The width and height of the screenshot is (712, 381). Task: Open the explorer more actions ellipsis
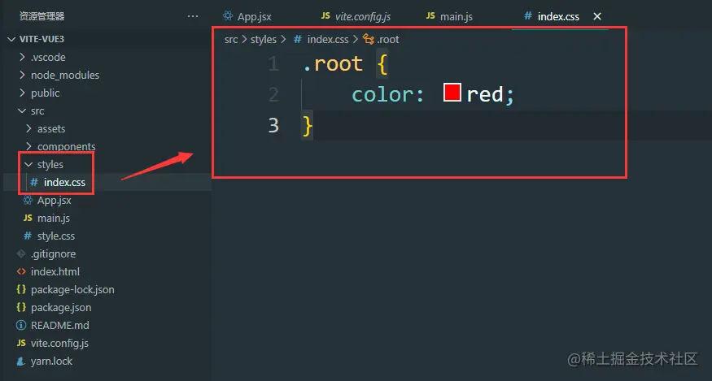(x=193, y=16)
